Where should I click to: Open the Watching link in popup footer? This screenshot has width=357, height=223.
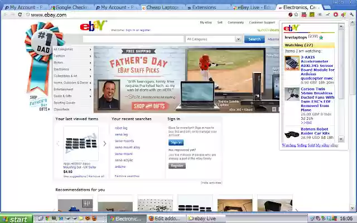(x=289, y=145)
